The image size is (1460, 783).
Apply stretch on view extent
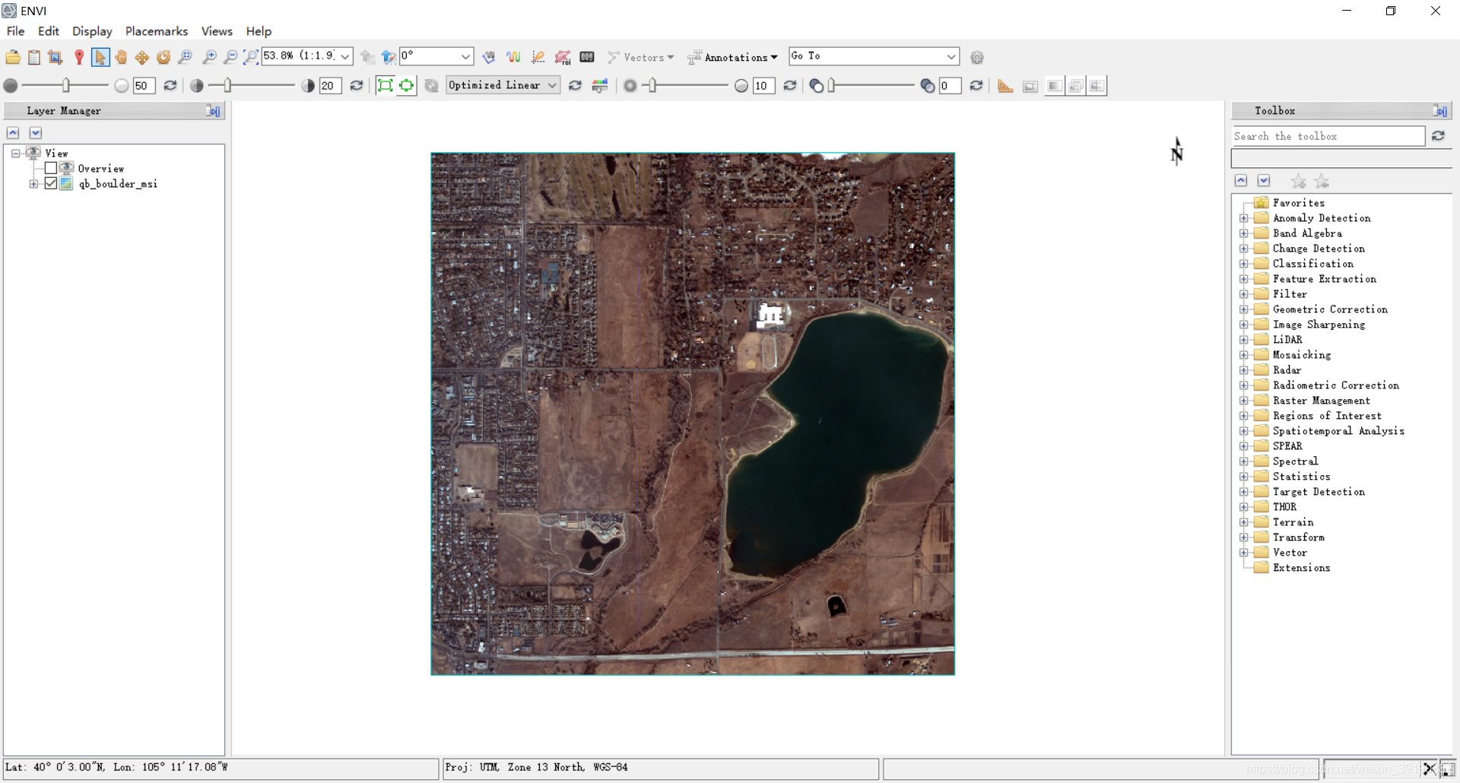click(407, 85)
